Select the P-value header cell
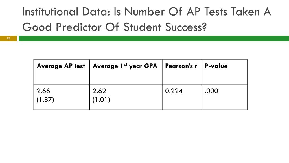Image resolution: width=289 pixels, height=163 pixels. [224, 72]
